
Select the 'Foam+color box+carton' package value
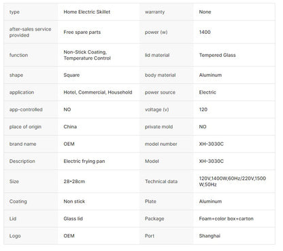(x=226, y=218)
